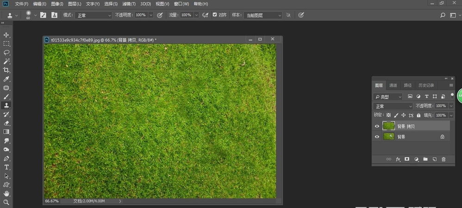The height and width of the screenshot is (208, 462).
Task: Click the layer panel 填充 percentage field
Action: pos(441,115)
